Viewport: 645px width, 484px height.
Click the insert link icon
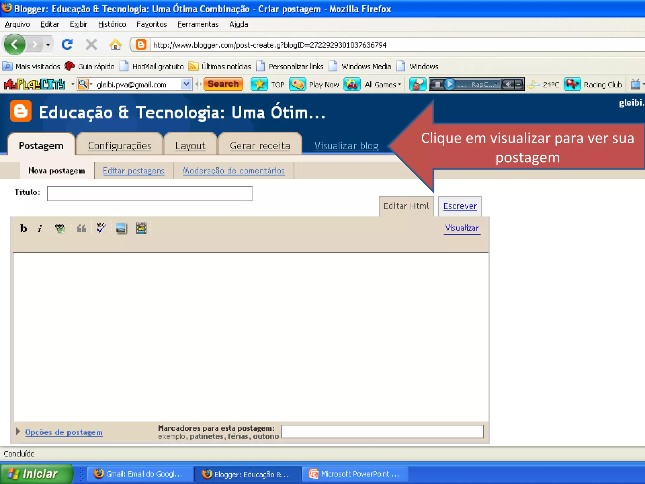point(60,228)
